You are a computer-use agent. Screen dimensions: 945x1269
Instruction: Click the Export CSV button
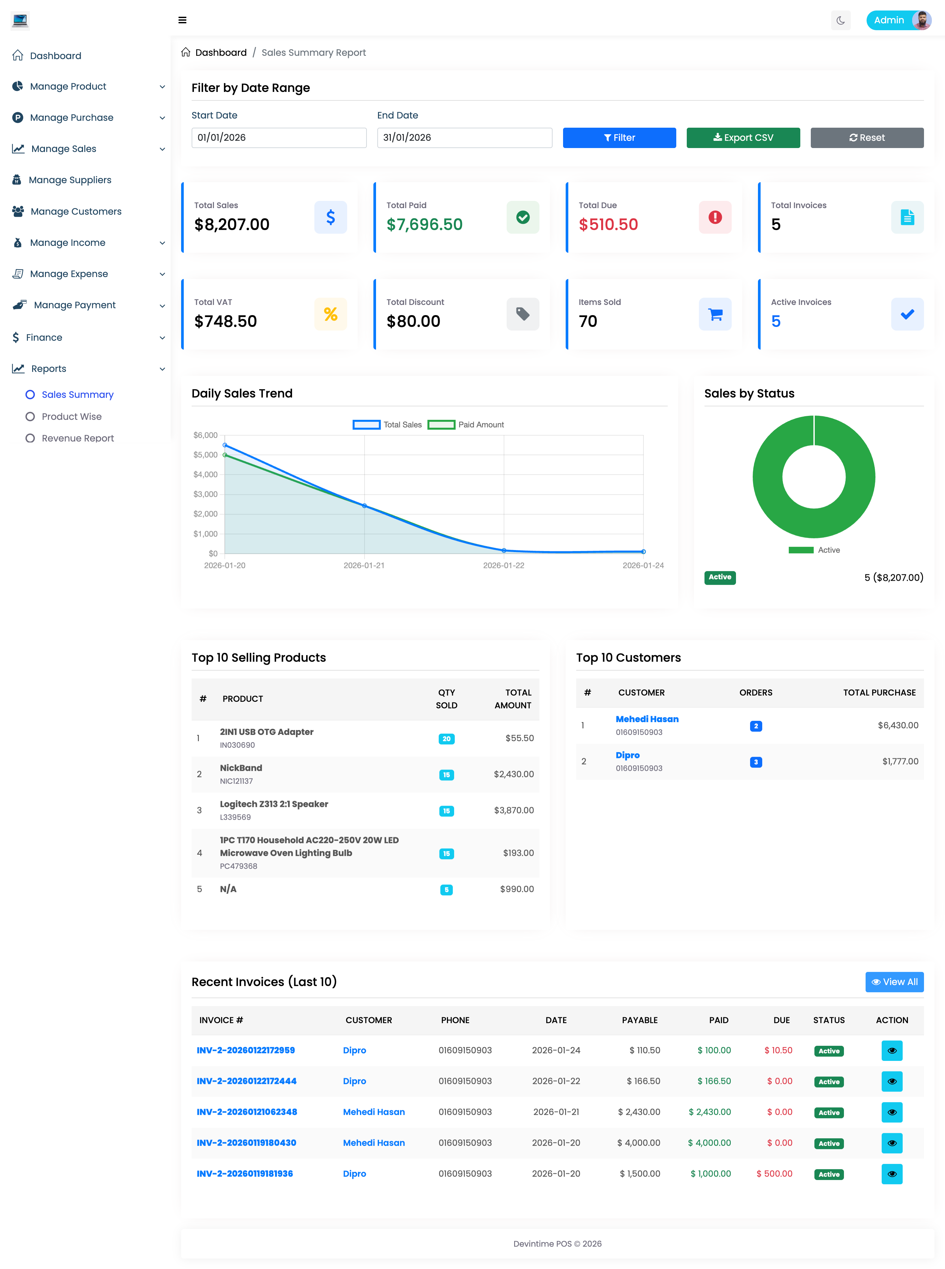coord(743,137)
